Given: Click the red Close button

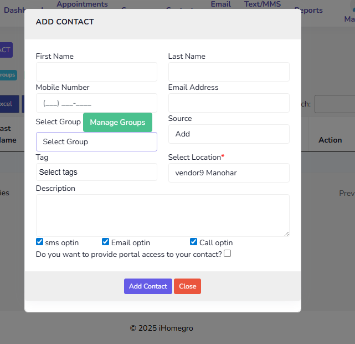Looking at the screenshot, I should [x=187, y=286].
